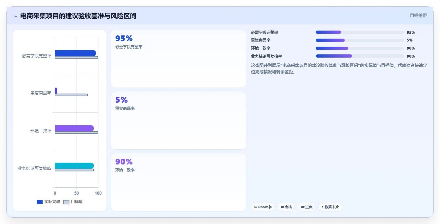
Task: Click the x-axis tick label 100
Action: [98, 193]
